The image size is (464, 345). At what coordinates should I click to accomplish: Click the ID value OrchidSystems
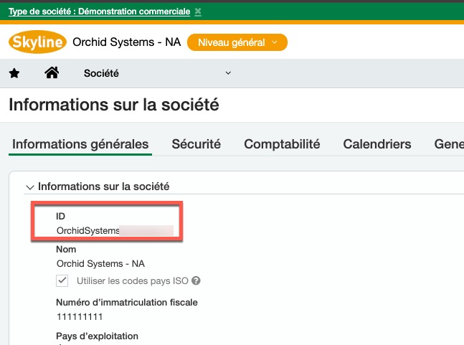(87, 230)
